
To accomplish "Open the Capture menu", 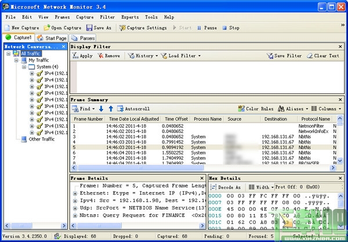I will [85, 17].
